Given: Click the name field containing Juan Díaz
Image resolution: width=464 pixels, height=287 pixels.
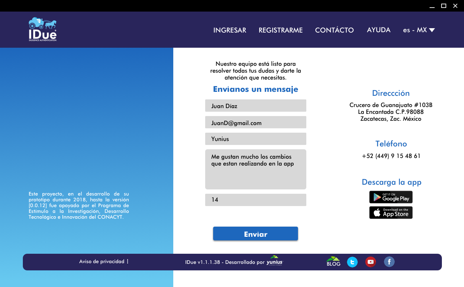Looking at the screenshot, I should [x=256, y=106].
